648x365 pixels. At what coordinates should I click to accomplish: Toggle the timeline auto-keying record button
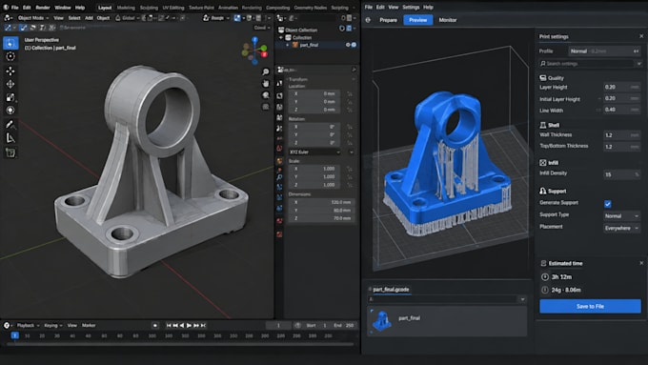coord(155,325)
